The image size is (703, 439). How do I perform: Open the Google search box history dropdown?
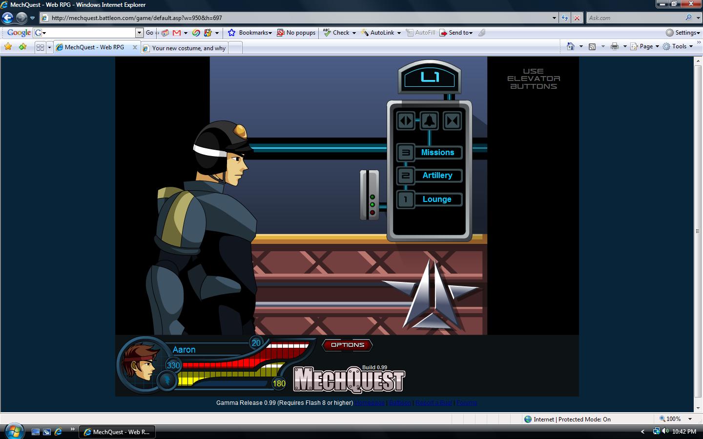point(139,33)
